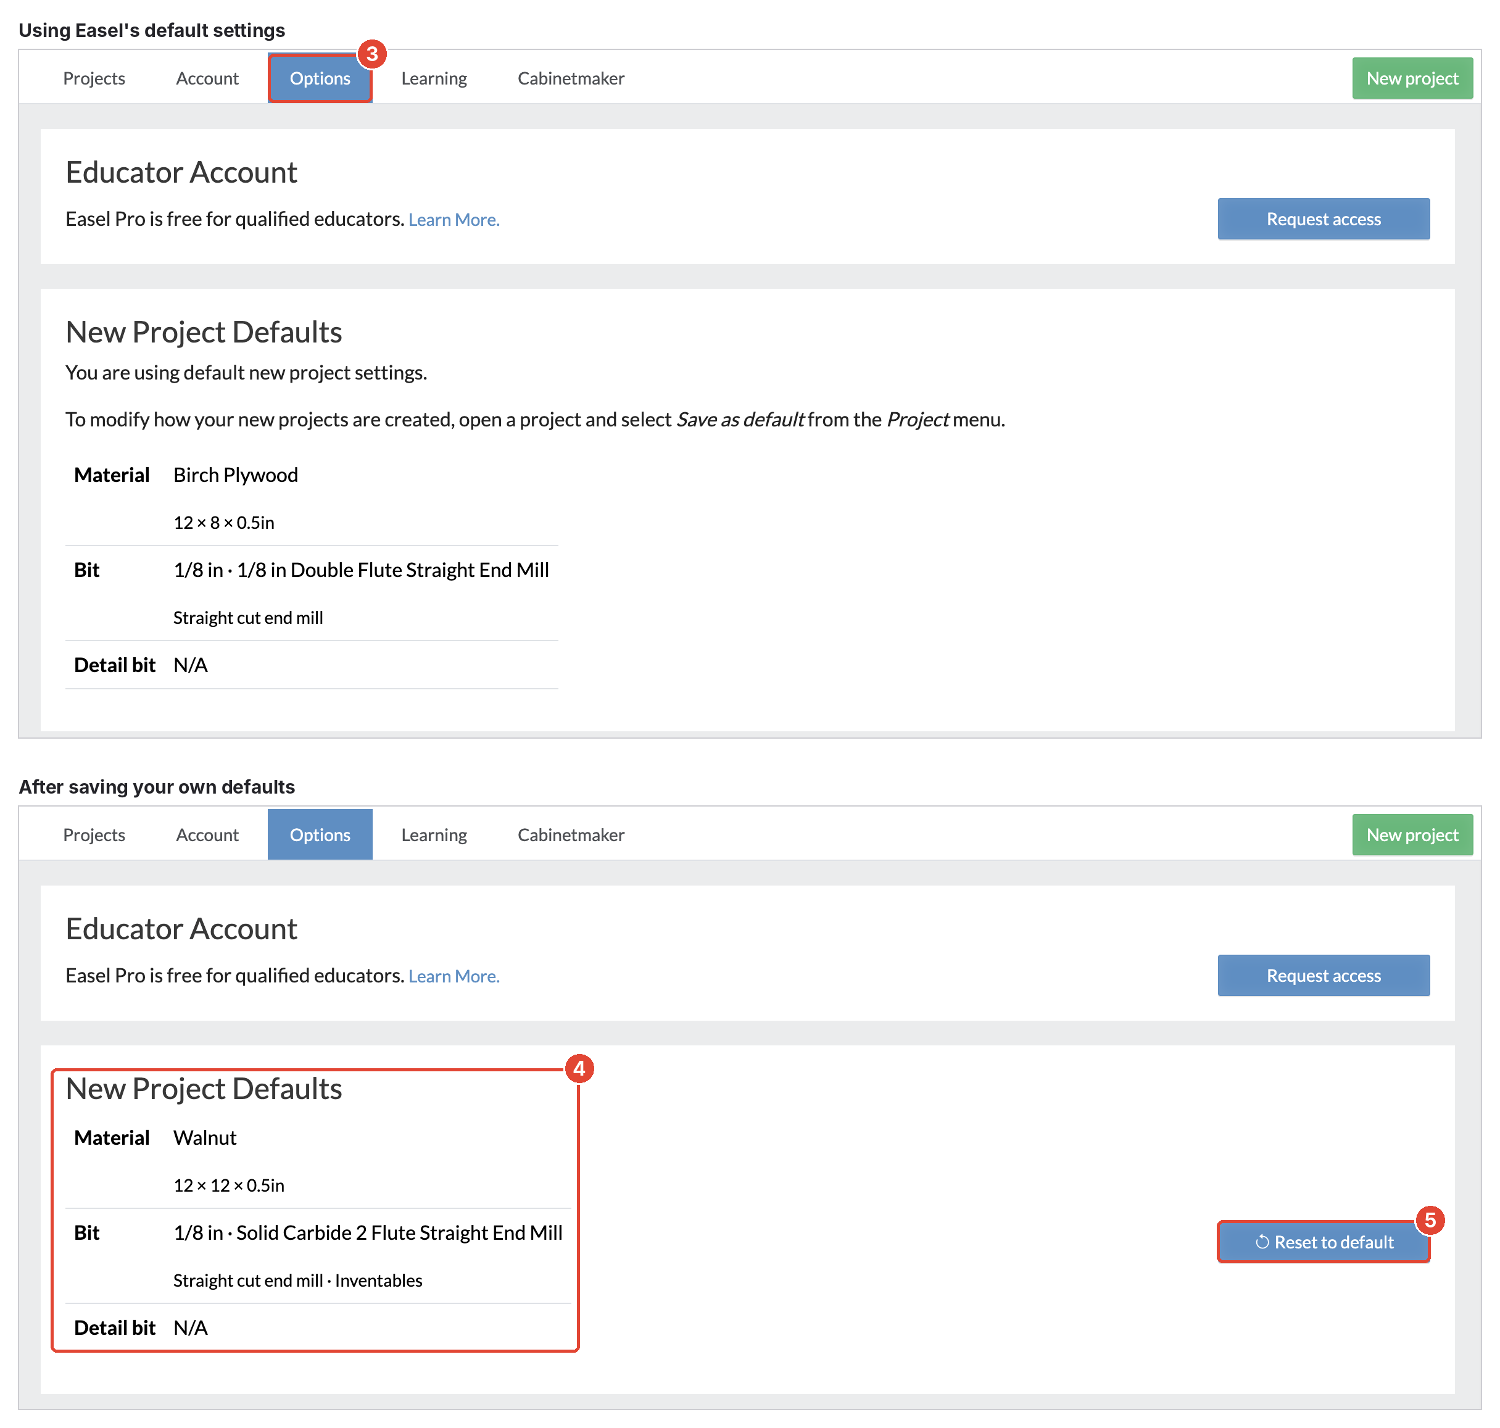The width and height of the screenshot is (1500, 1428).
Task: Open Learning tab in the bottom panel
Action: click(434, 835)
